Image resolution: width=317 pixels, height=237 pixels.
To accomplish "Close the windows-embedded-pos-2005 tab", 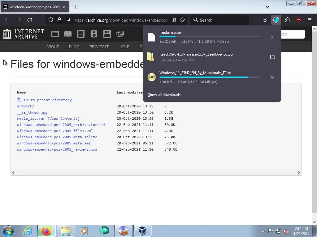I will [64, 7].
